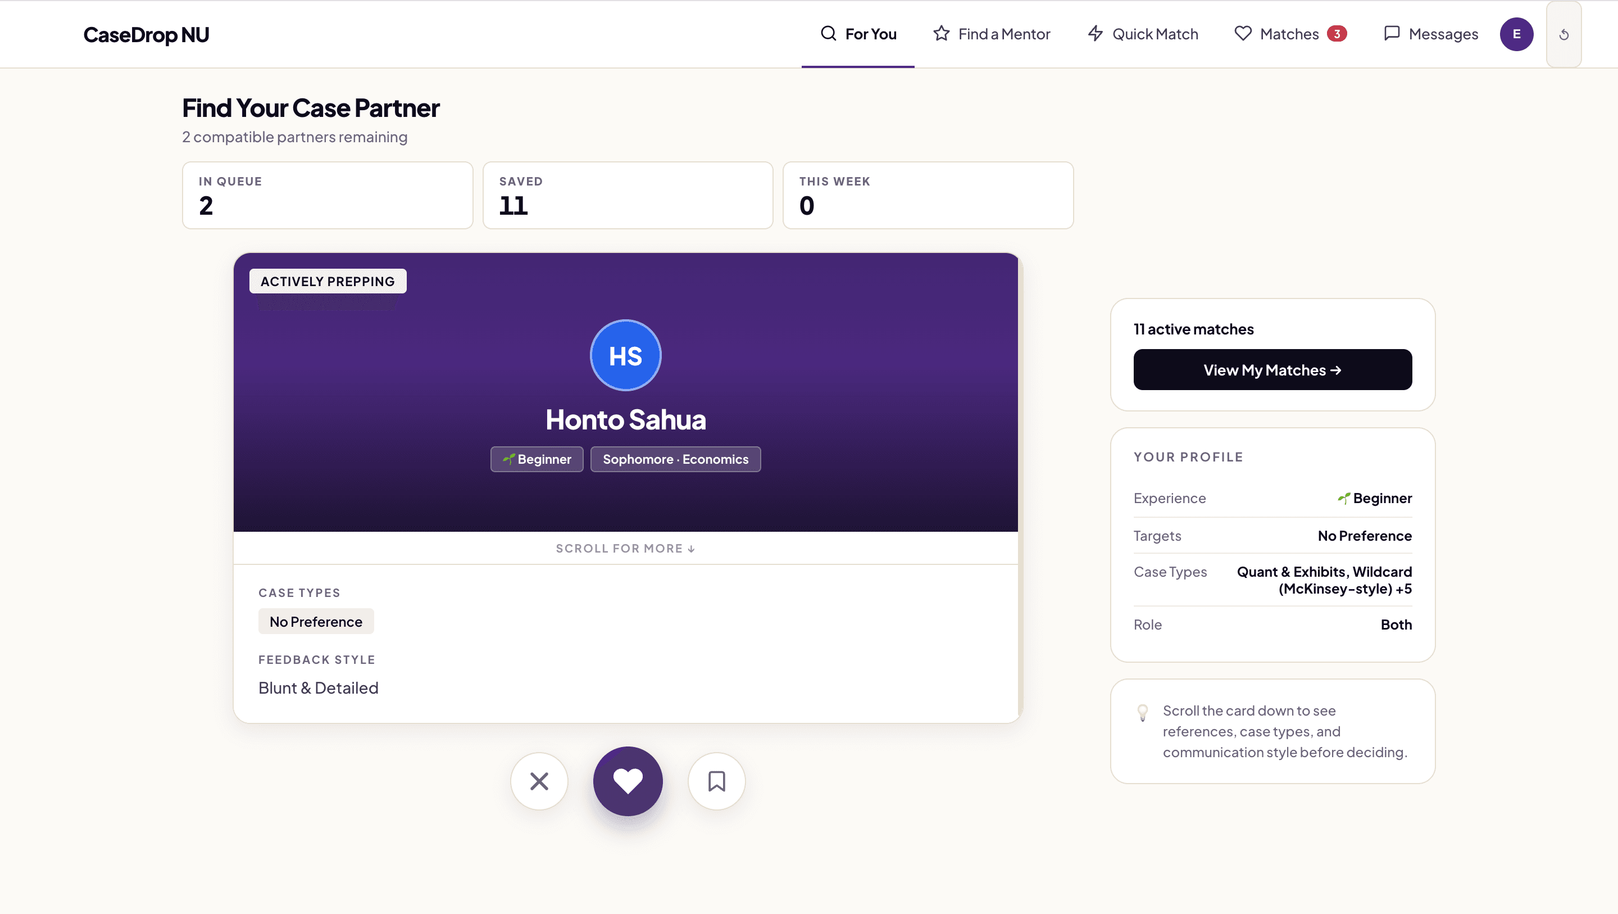
Task: Click the lightbulb tip icon
Action: [1143, 712]
